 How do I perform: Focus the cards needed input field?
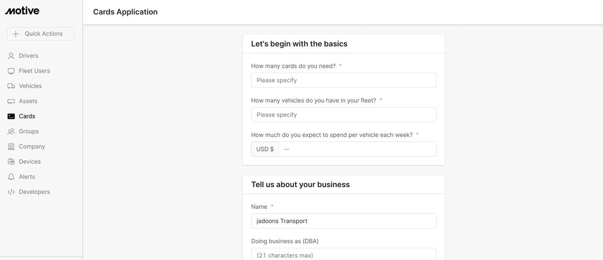343,80
